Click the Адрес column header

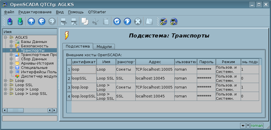(x=155, y=62)
